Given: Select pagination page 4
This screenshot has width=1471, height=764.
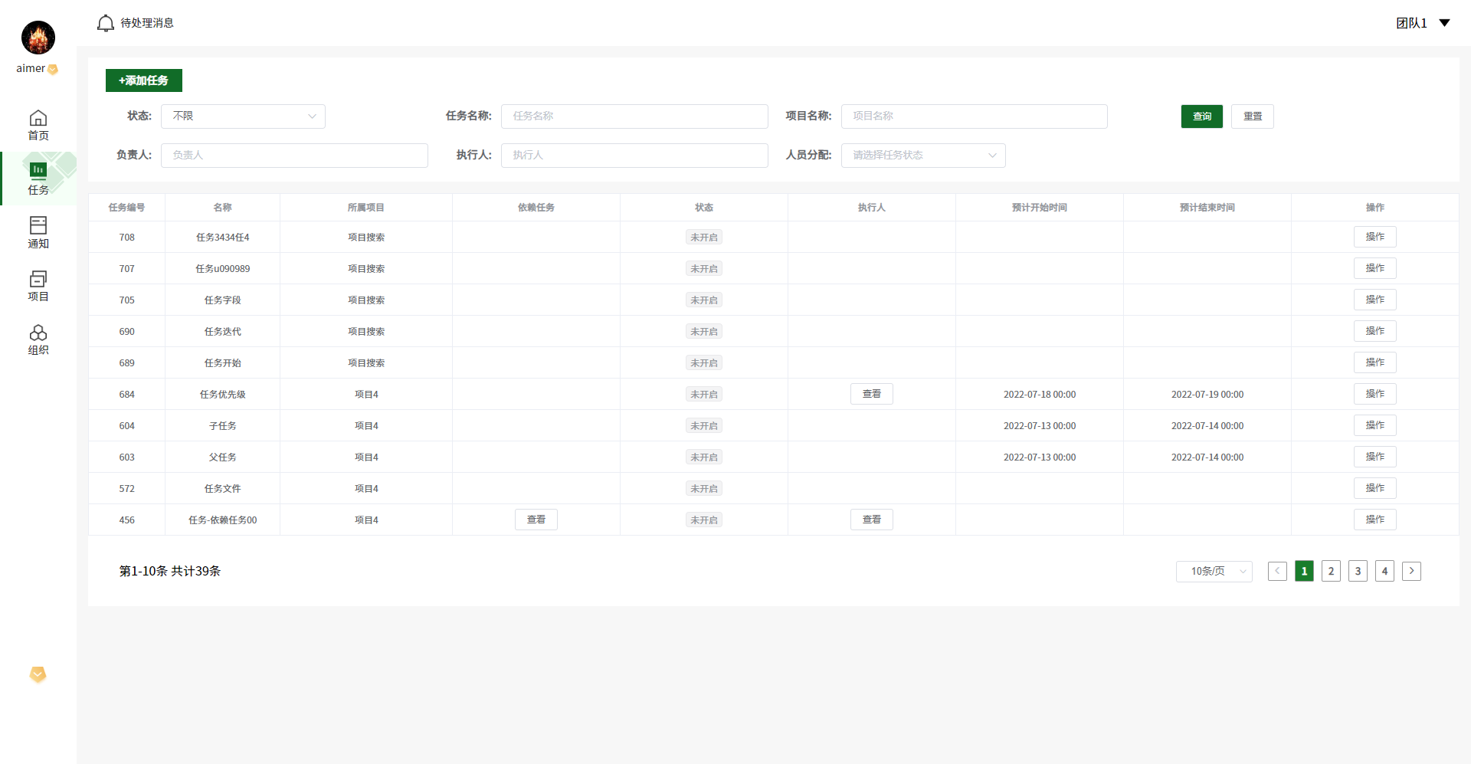Looking at the screenshot, I should pyautogui.click(x=1384, y=571).
